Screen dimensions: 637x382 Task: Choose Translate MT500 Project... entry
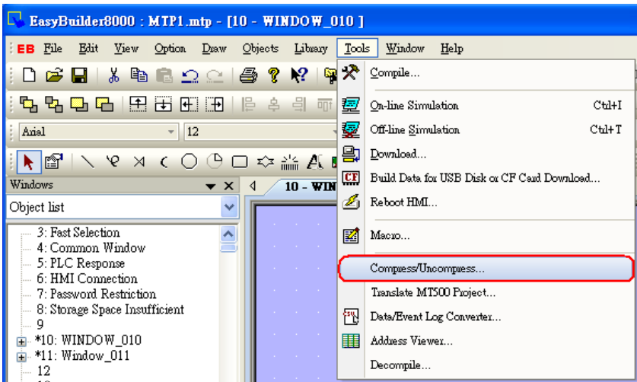tap(486, 292)
